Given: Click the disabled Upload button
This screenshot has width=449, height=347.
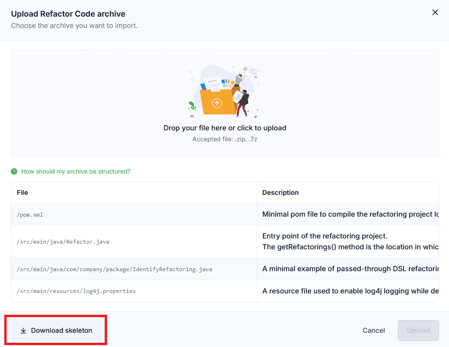Looking at the screenshot, I should (418, 330).
